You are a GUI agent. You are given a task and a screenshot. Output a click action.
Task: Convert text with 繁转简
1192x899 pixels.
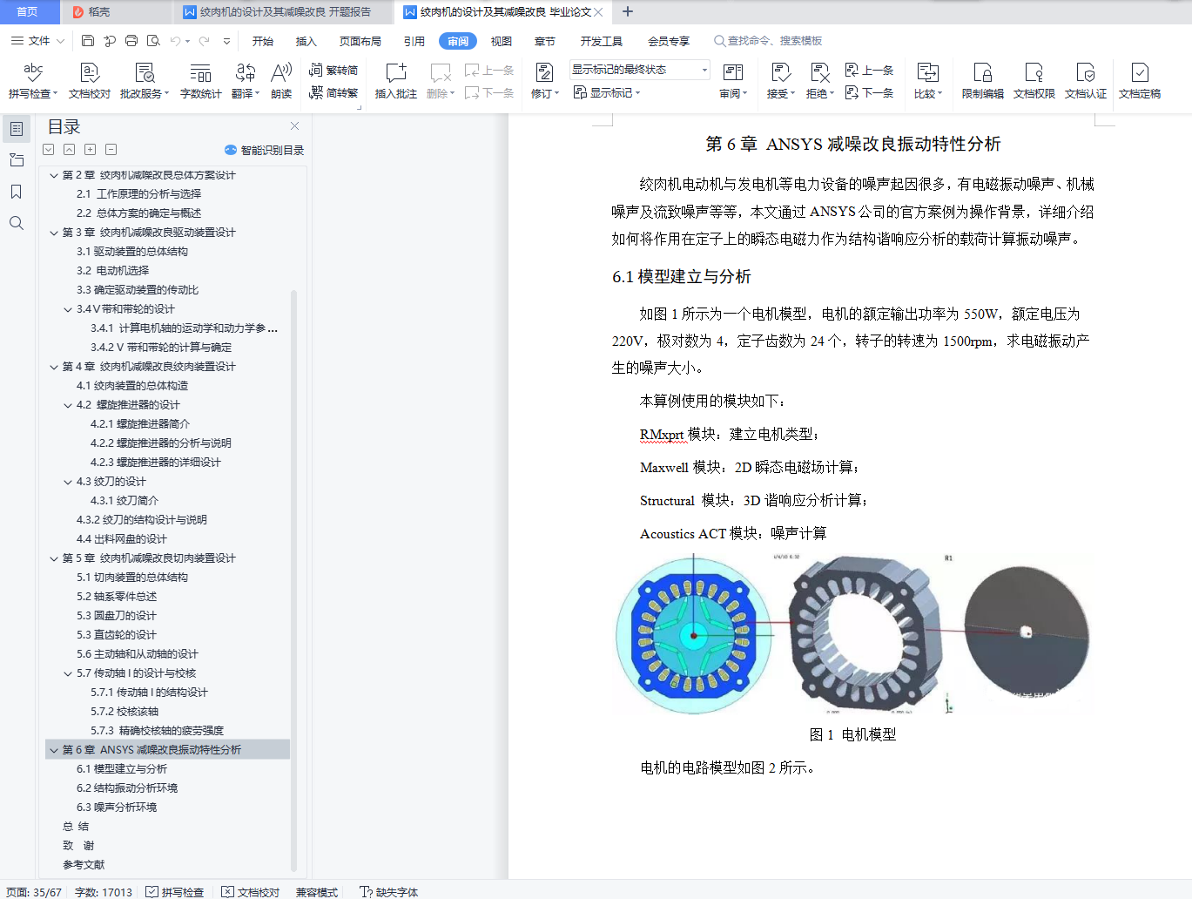pyautogui.click(x=334, y=70)
